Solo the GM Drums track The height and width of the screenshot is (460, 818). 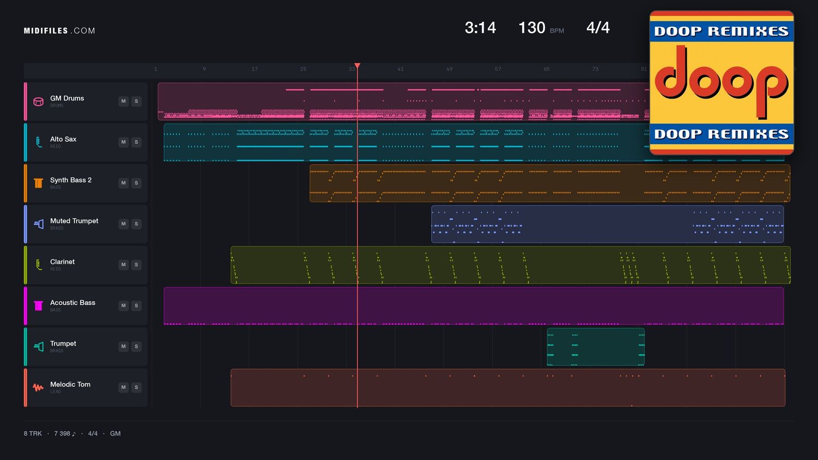click(x=136, y=101)
